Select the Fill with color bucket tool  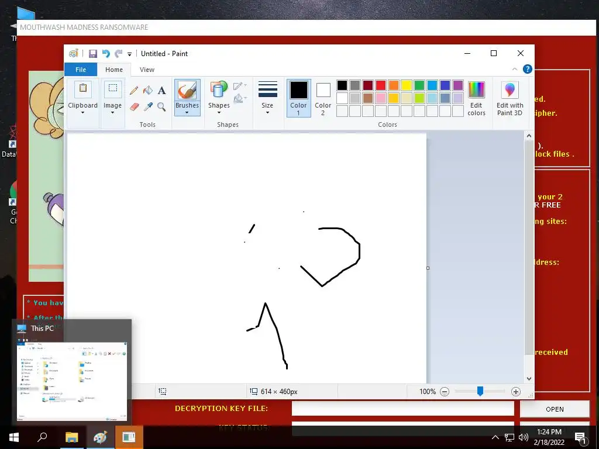[148, 91]
